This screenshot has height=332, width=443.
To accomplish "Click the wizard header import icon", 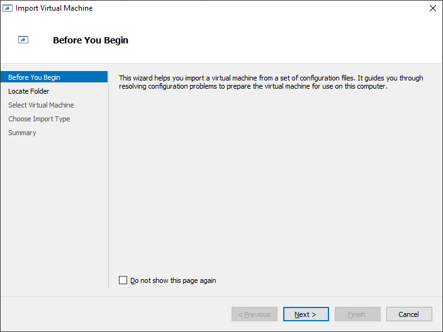I will point(23,40).
